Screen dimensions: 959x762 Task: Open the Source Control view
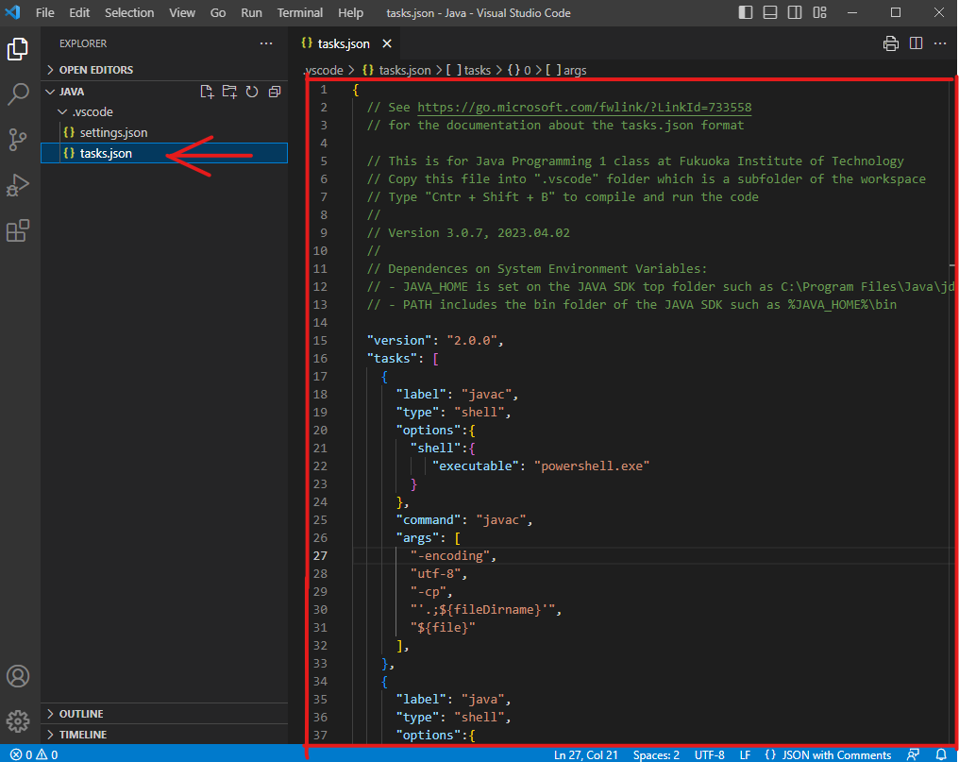point(18,140)
